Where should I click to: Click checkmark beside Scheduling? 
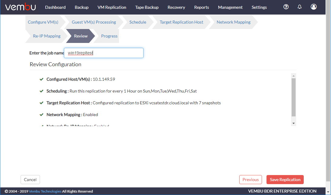coord(41,91)
